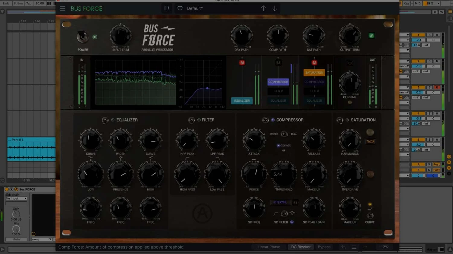Select the Compressor block in Comp Path
Screen dimensions: 453x254
click(278, 82)
